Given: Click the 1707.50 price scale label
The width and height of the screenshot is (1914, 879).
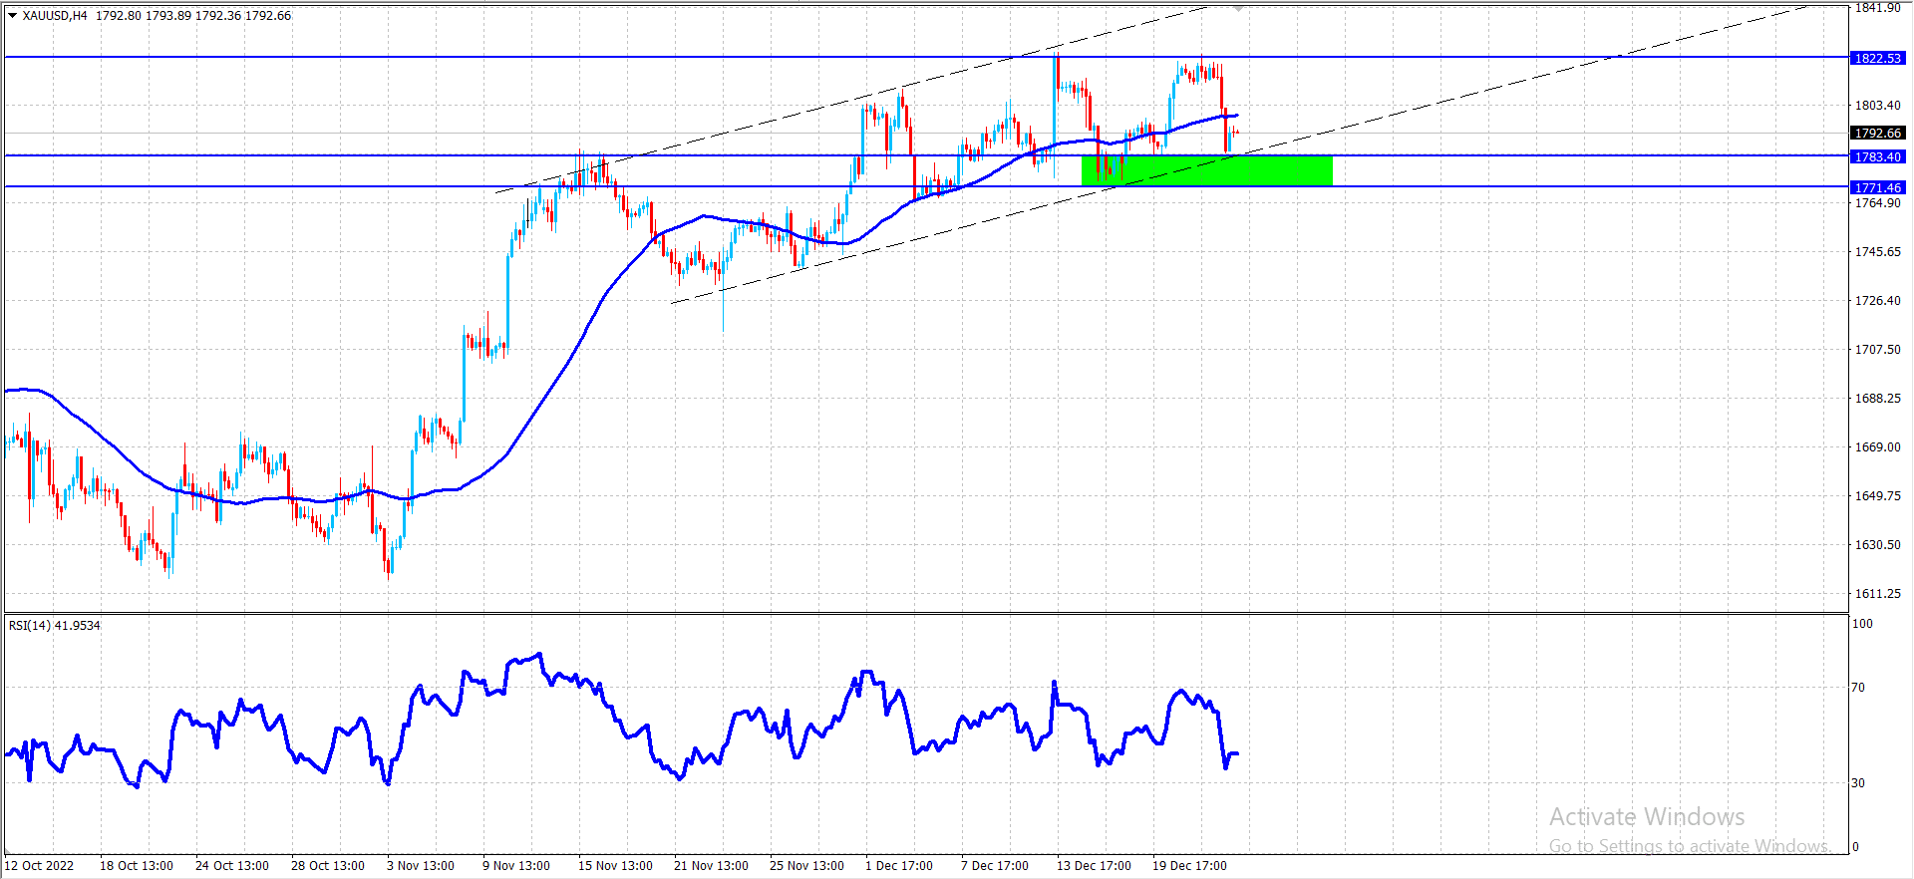Looking at the screenshot, I should point(1877,349).
